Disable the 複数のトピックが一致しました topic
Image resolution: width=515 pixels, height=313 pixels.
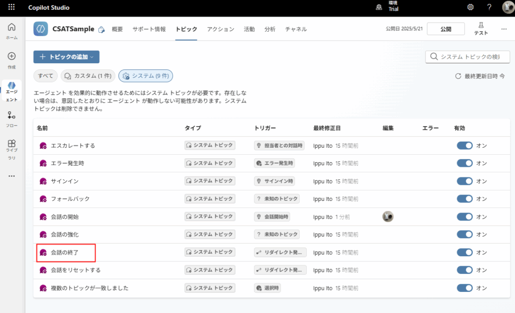pos(464,288)
